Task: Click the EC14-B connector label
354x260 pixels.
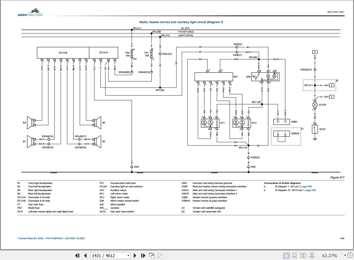Action: (63, 53)
